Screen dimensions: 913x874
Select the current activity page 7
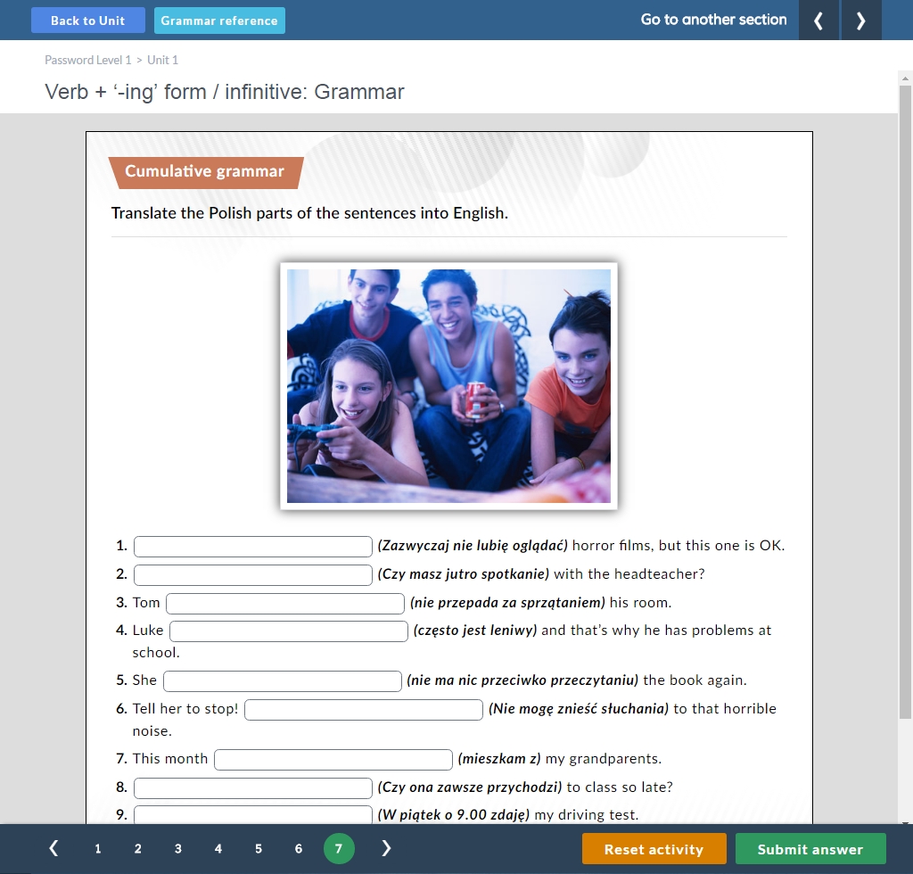tap(339, 848)
